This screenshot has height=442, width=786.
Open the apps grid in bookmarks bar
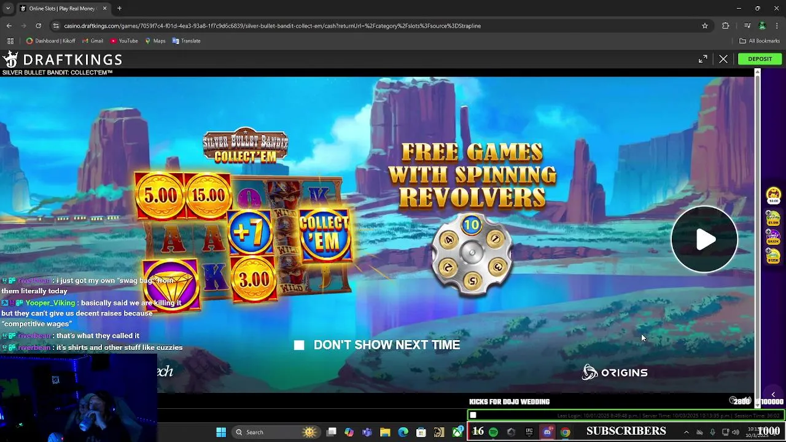[x=10, y=41]
